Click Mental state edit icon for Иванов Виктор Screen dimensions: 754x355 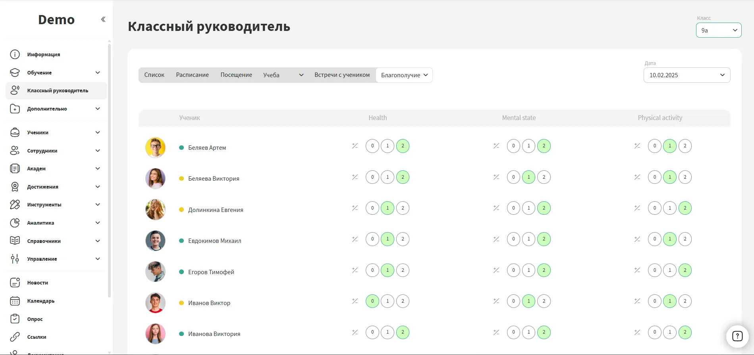coord(496,301)
